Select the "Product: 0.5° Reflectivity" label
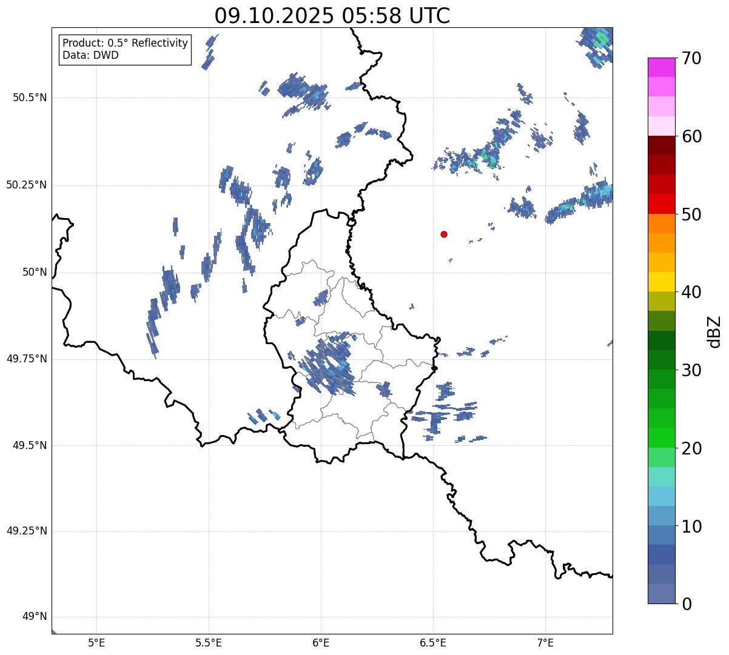The image size is (729, 655). (125, 44)
